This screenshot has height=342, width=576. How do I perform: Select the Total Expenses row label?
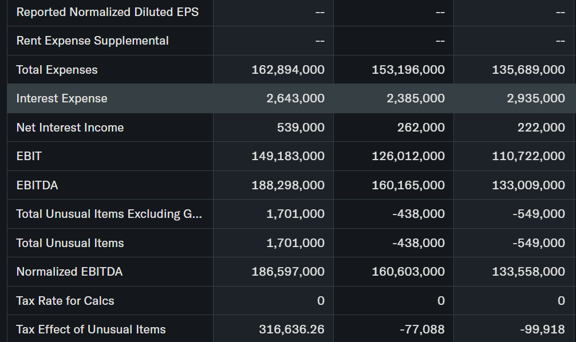tap(57, 70)
